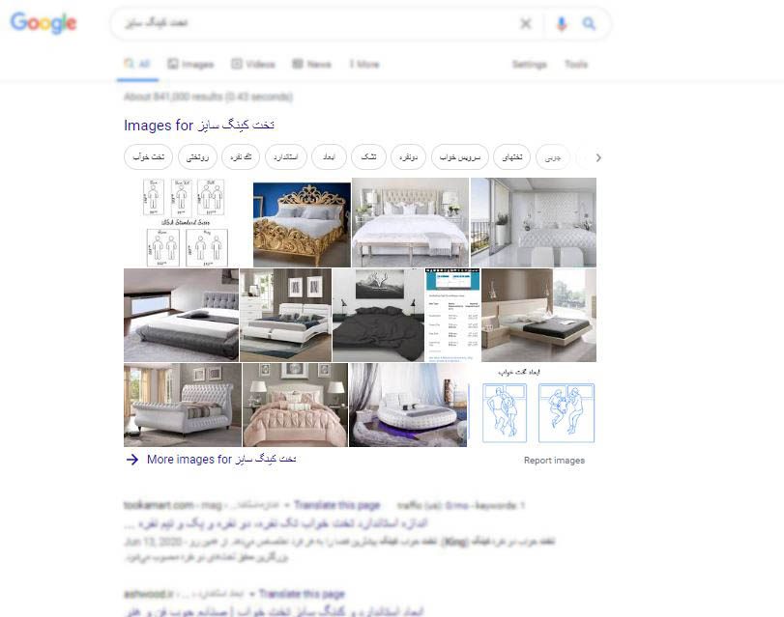Viewport: 784px width, 617px height.
Task: Open Settings link under search bar
Action: coord(530,64)
